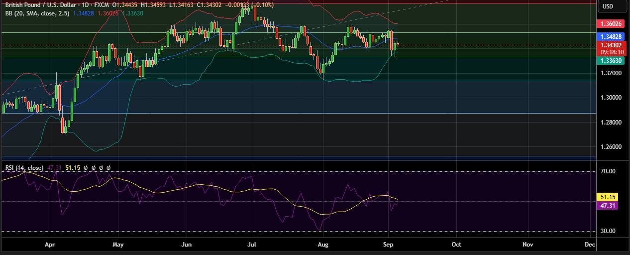Click the H1.34593 high value in header
630x255 pixels.
pyautogui.click(x=152, y=5)
